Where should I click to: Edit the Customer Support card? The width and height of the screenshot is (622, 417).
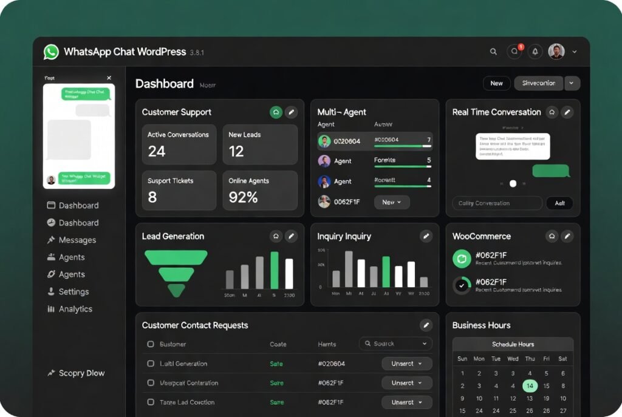tap(291, 112)
